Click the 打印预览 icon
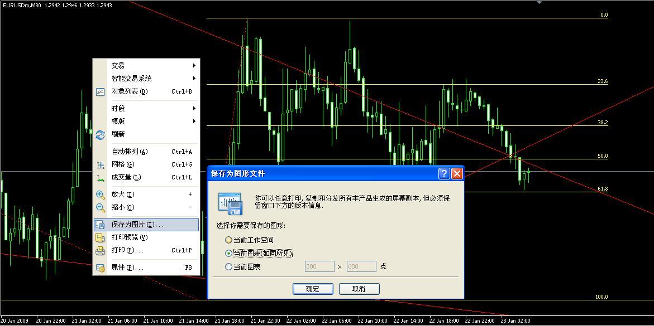654x326 pixels. 101,238
